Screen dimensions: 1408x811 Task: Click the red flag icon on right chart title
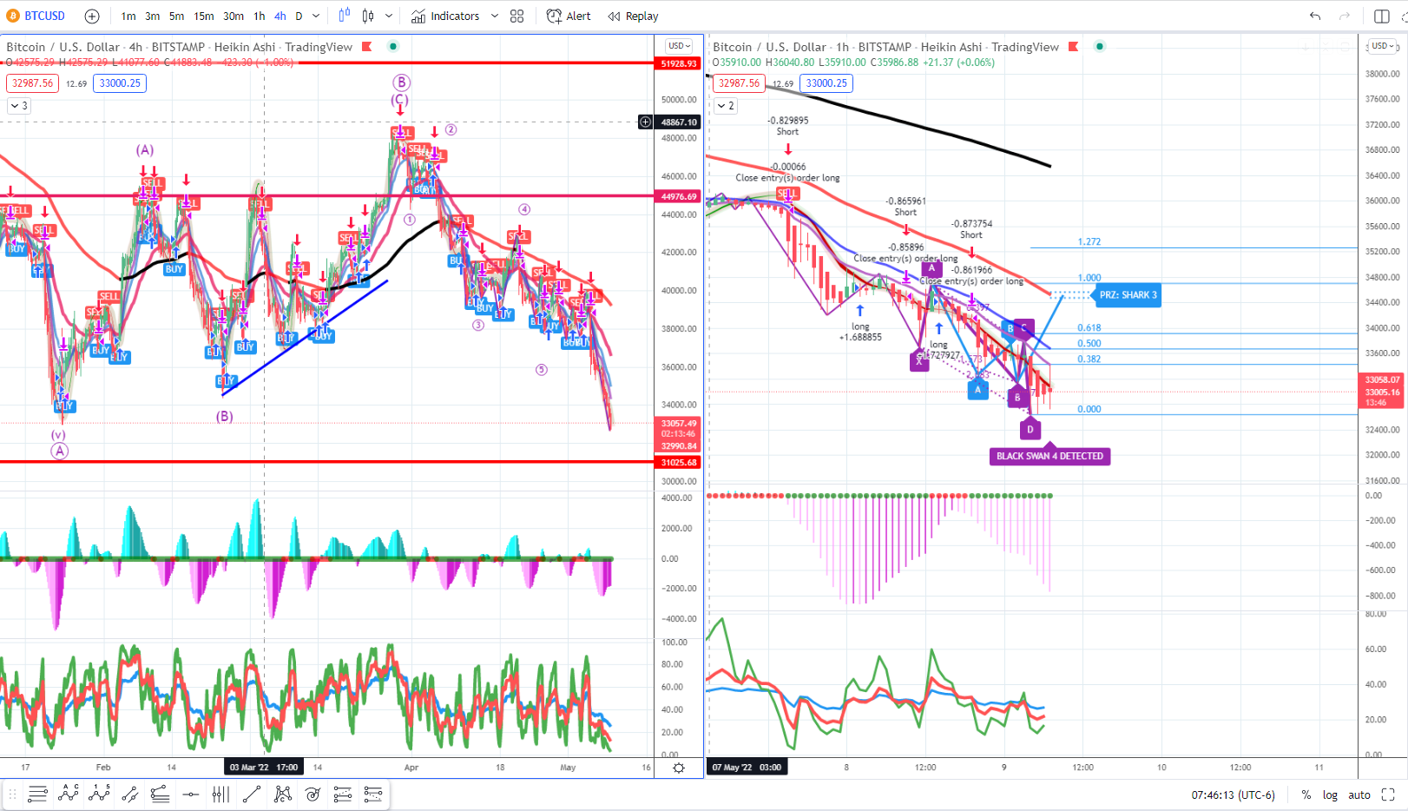[x=1074, y=46]
